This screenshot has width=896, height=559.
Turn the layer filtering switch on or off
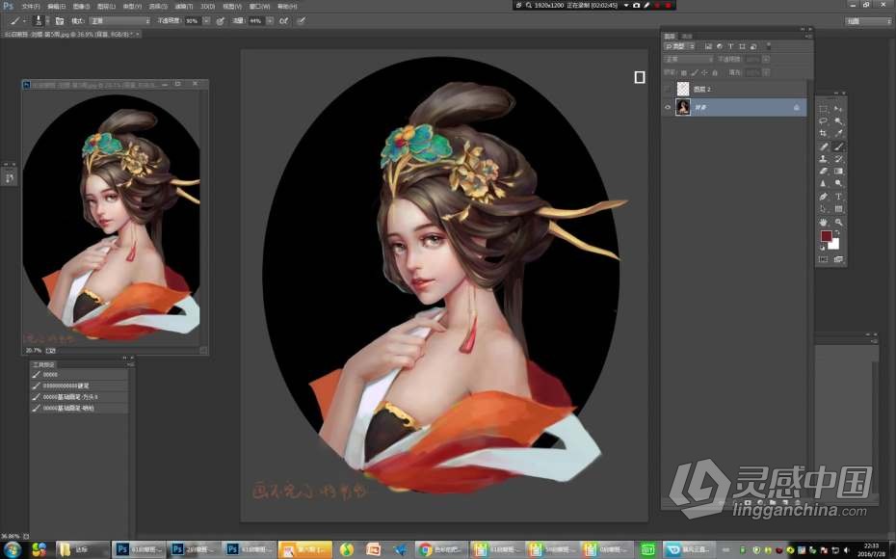[x=769, y=46]
